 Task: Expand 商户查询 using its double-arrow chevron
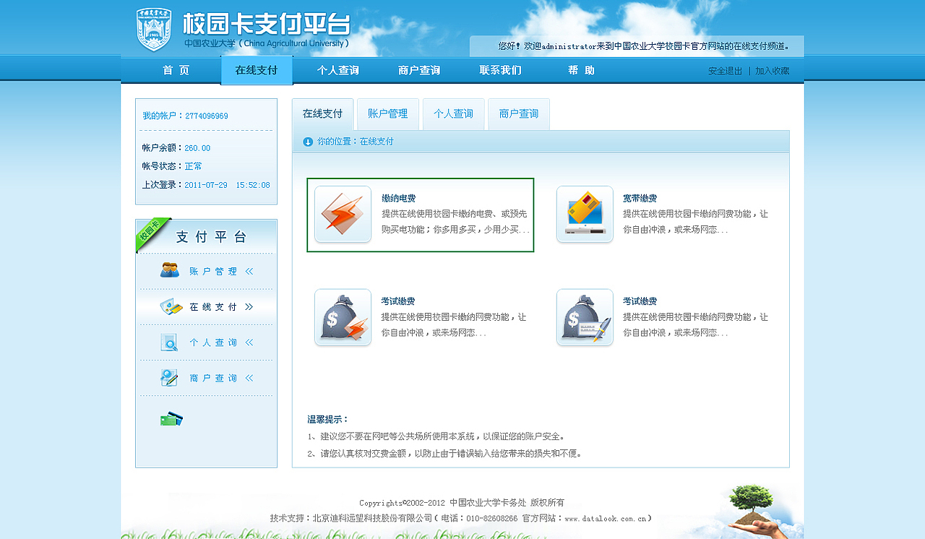click(x=249, y=378)
